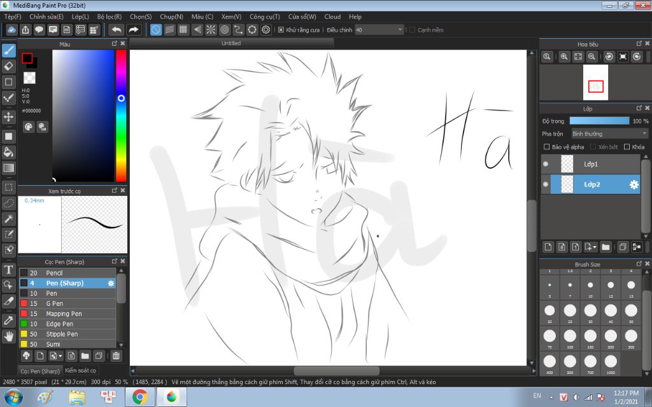Screen dimensions: 652x407
Task: Select the Gradient tool
Action: point(9,168)
